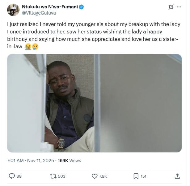Click the 7.8K likes count
The image size is (190, 186).
tap(103, 176)
